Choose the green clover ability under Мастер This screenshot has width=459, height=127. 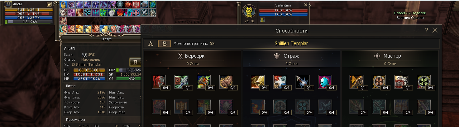point(423,81)
